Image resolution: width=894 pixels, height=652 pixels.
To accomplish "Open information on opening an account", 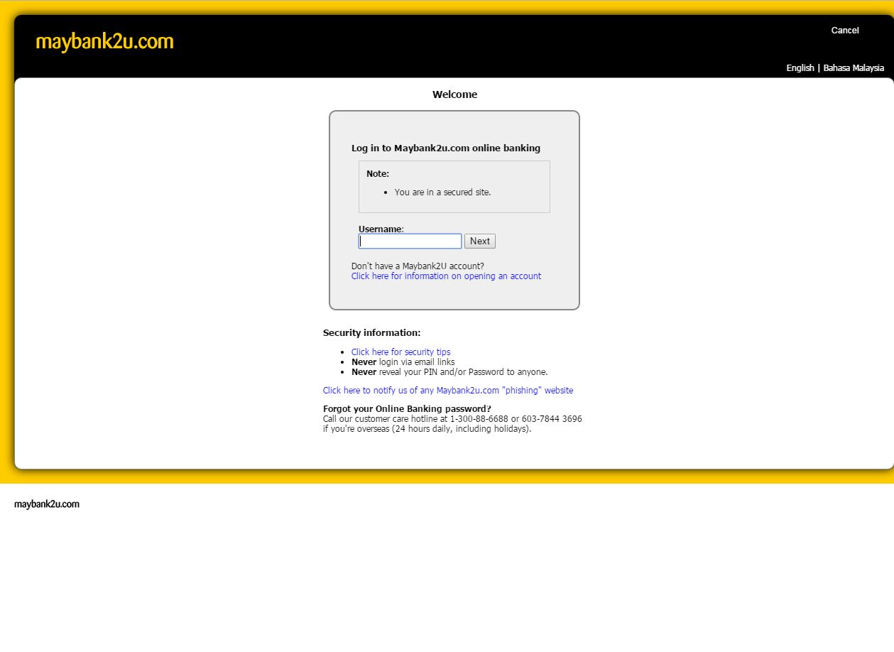I will click(446, 276).
